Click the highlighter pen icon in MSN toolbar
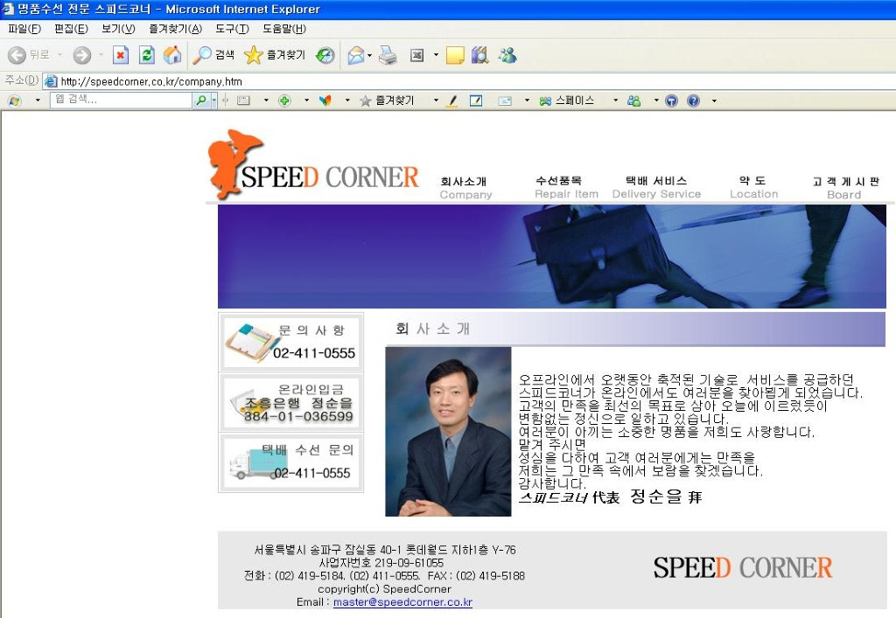This screenshot has width=896, height=618. 452,101
